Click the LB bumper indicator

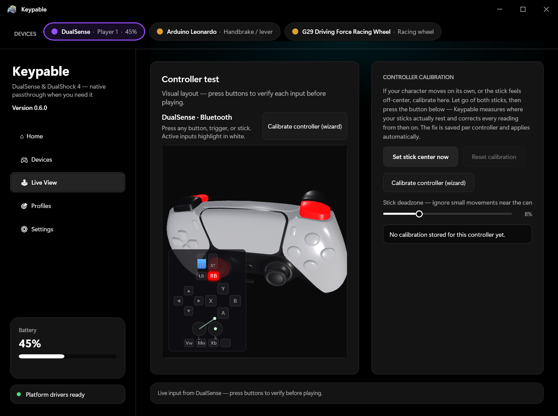pyautogui.click(x=202, y=276)
